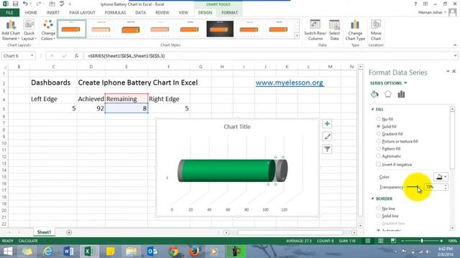460x258 pixels.
Task: Click Move Chart button
Action: point(376,30)
